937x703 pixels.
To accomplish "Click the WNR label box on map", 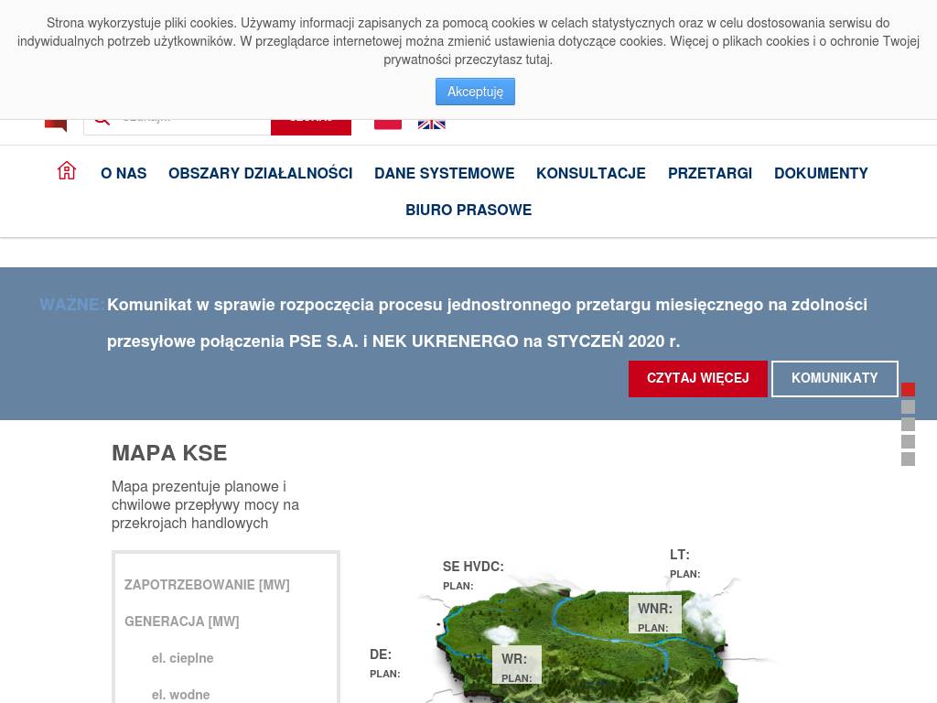I will point(654,615).
